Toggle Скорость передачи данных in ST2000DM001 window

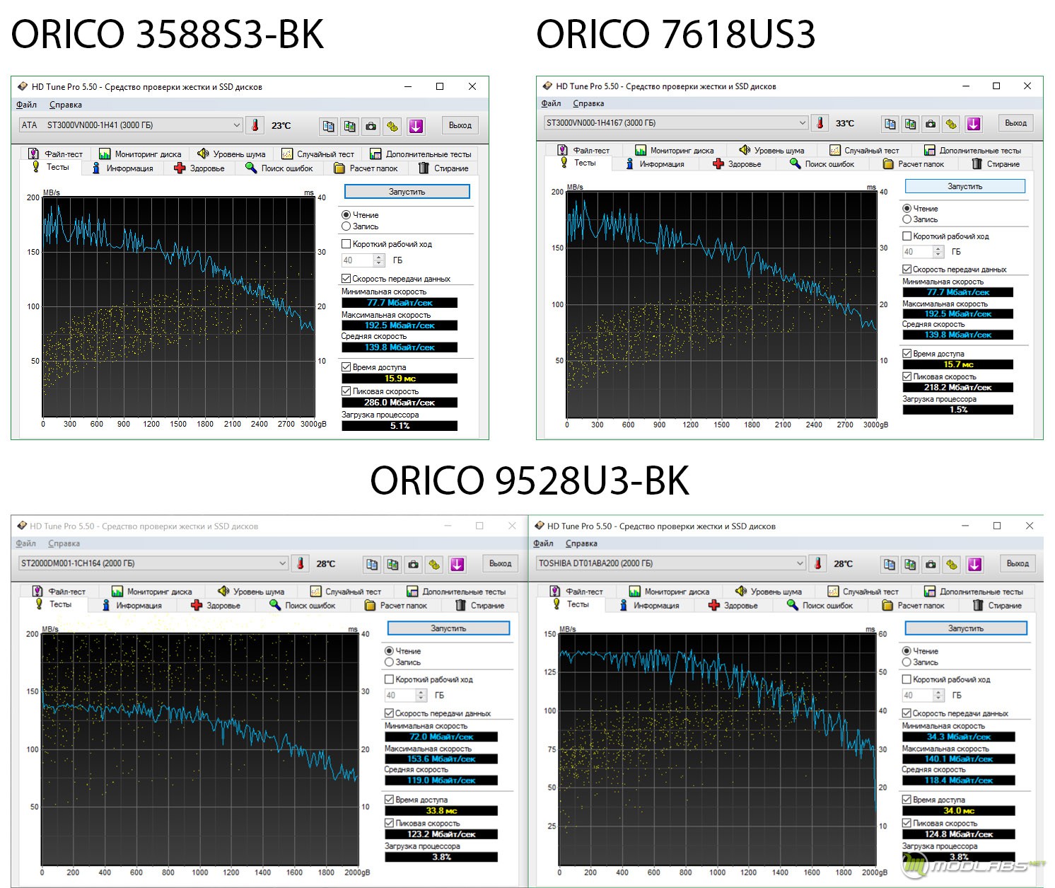click(x=389, y=713)
